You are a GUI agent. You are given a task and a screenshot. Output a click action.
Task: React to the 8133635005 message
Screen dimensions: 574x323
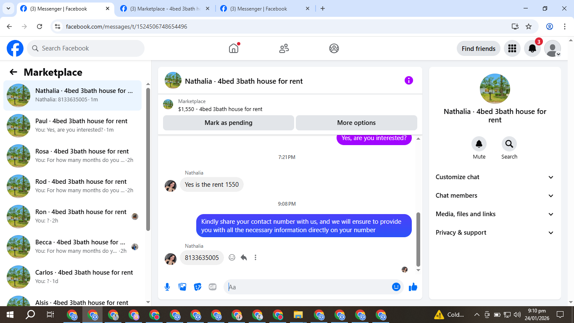pos(232,257)
